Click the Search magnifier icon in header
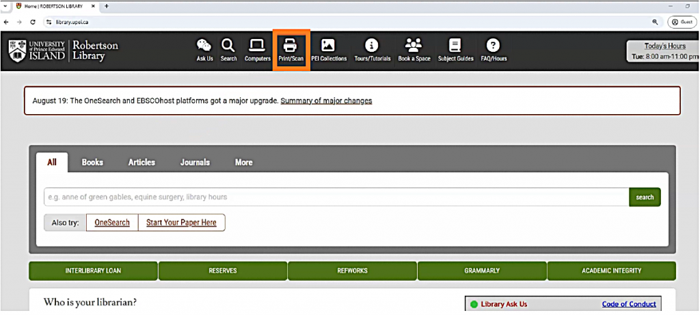Viewport: 700px width, 315px height. click(x=228, y=46)
